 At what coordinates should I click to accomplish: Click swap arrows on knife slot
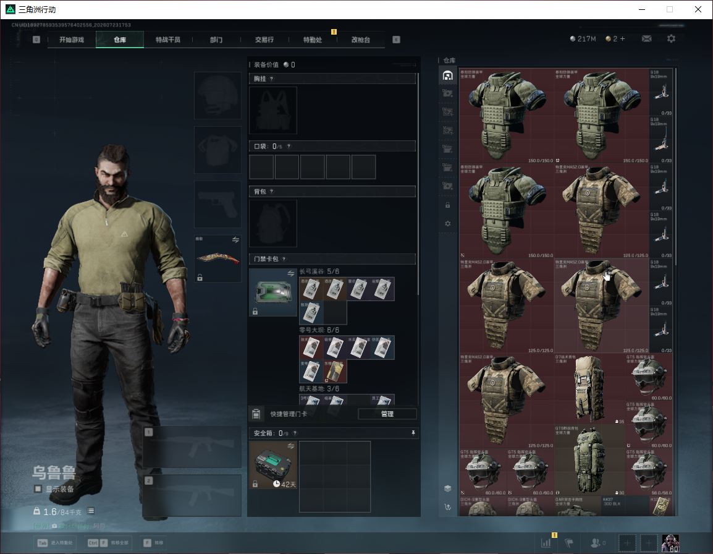[x=235, y=240]
